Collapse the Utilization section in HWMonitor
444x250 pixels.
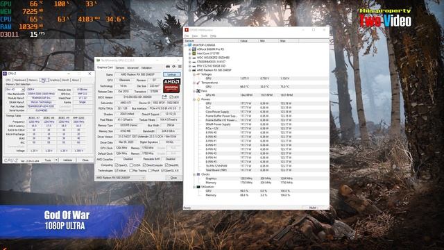click(x=194, y=187)
